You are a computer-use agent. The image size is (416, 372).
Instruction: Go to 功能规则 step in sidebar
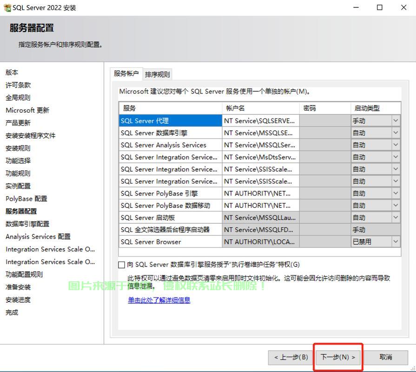[18, 173]
